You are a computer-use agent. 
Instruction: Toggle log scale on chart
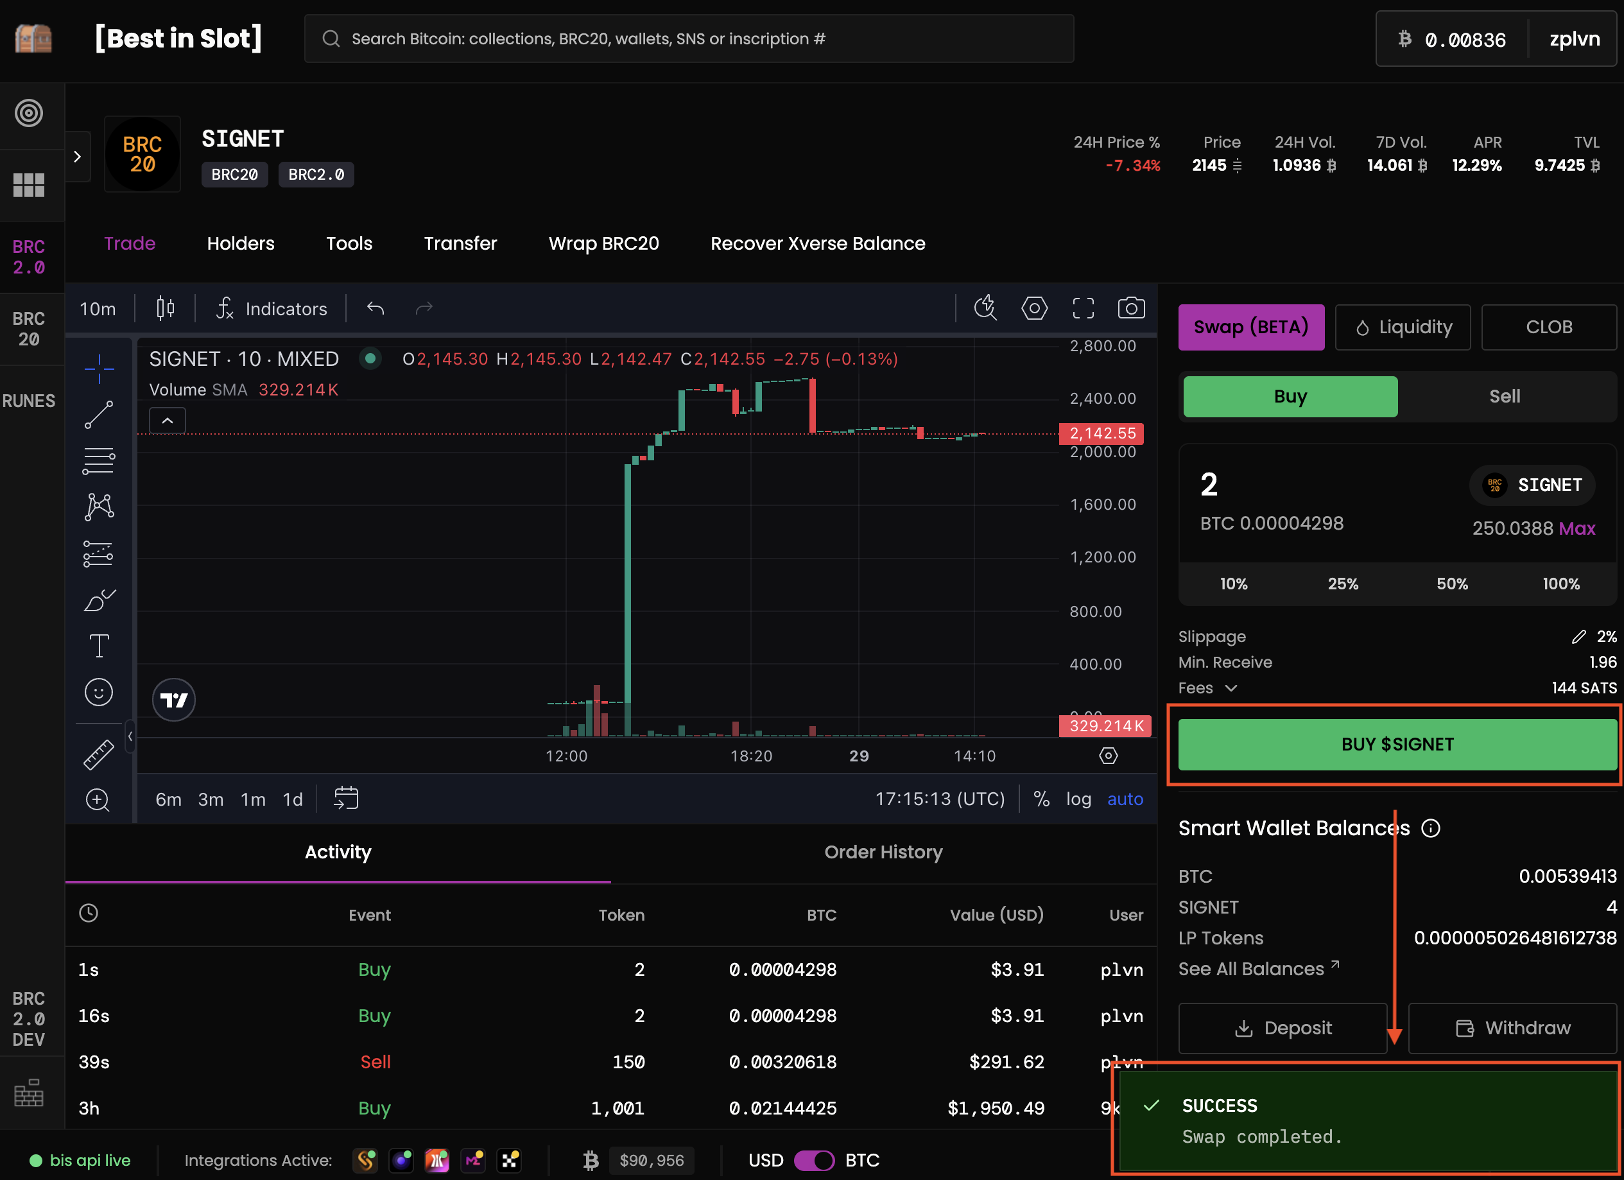pyautogui.click(x=1078, y=799)
